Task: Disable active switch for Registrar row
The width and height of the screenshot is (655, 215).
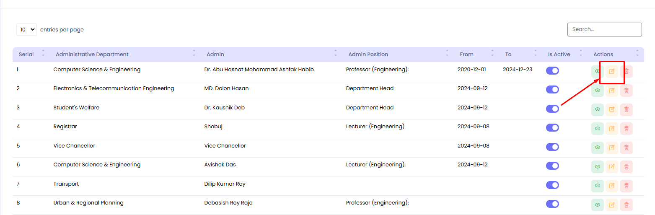Action: click(x=552, y=127)
